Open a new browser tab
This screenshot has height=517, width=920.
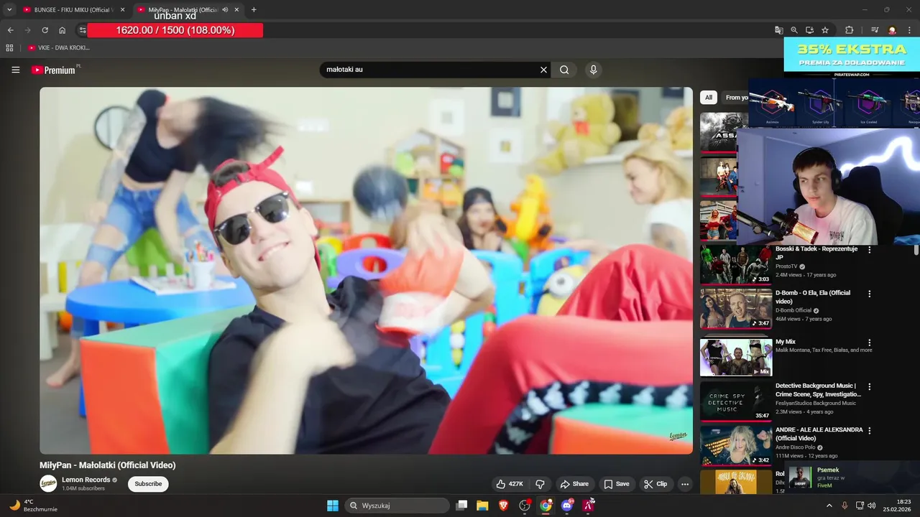[x=254, y=10]
